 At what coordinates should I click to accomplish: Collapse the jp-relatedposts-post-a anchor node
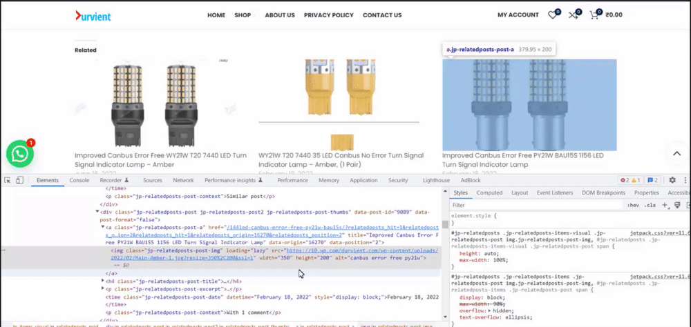[103, 227]
